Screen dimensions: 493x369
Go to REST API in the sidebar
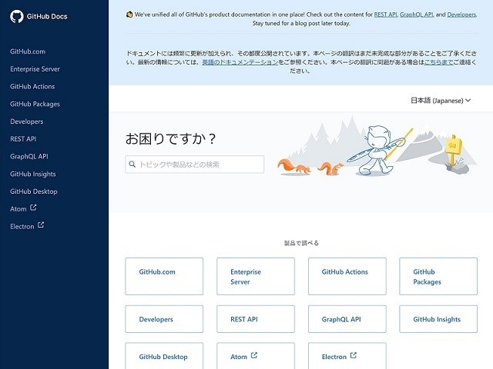[x=23, y=139]
